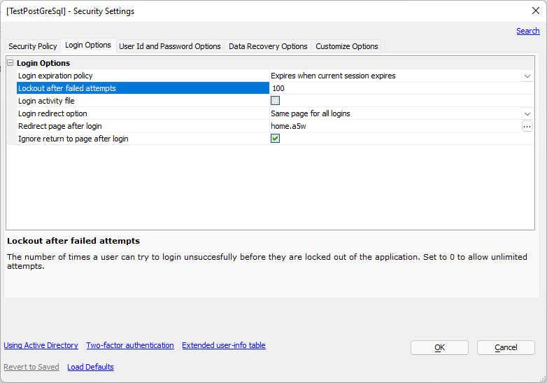Switch to Customize Options tab

click(347, 46)
